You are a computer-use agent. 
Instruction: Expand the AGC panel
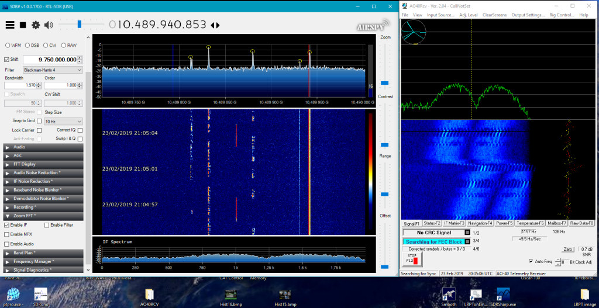[x=43, y=155]
